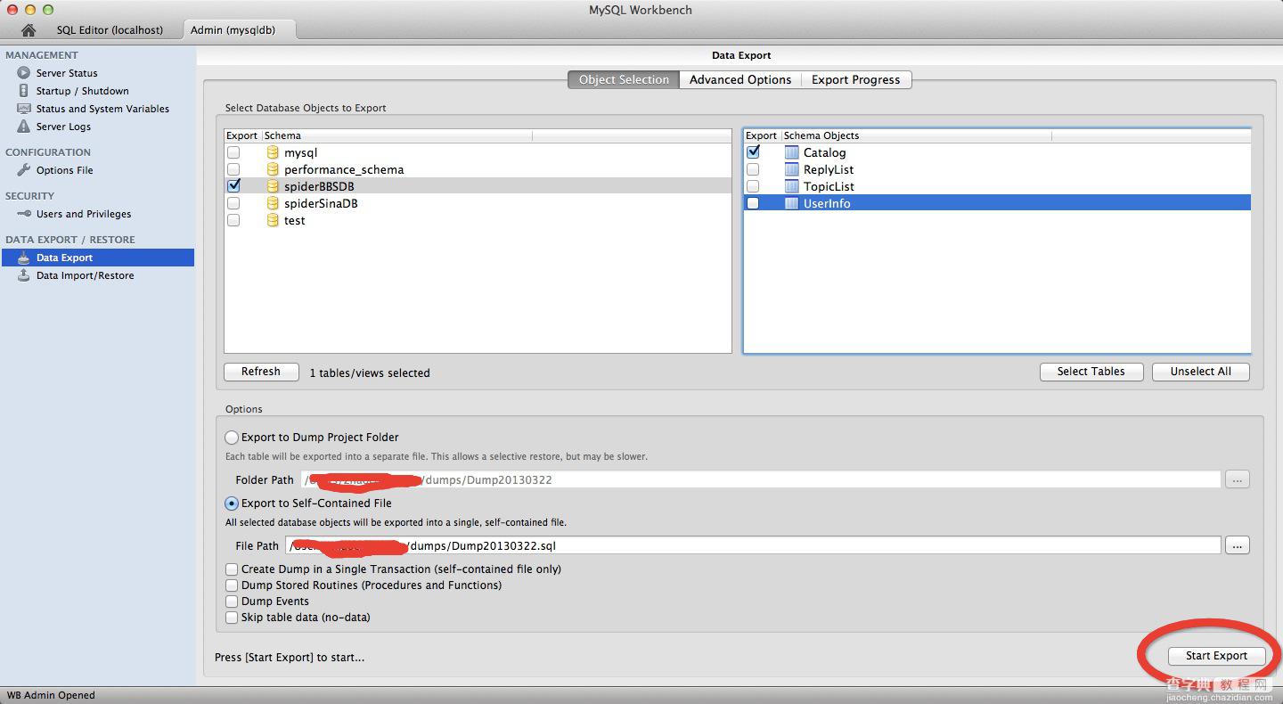
Task: Uncheck the spiderBBSDB export box
Action: 233,186
